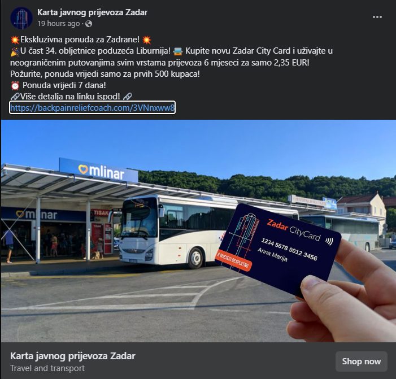This screenshot has height=379, width=396.
Task: Click the '19 hours ago' timestamp
Action: [x=59, y=24]
